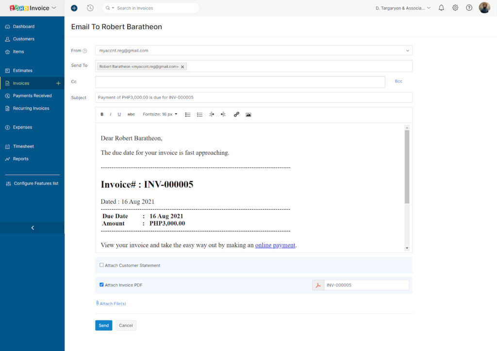497x351 pixels.
Task: Expand the From email address dropdown
Action: 408,50
